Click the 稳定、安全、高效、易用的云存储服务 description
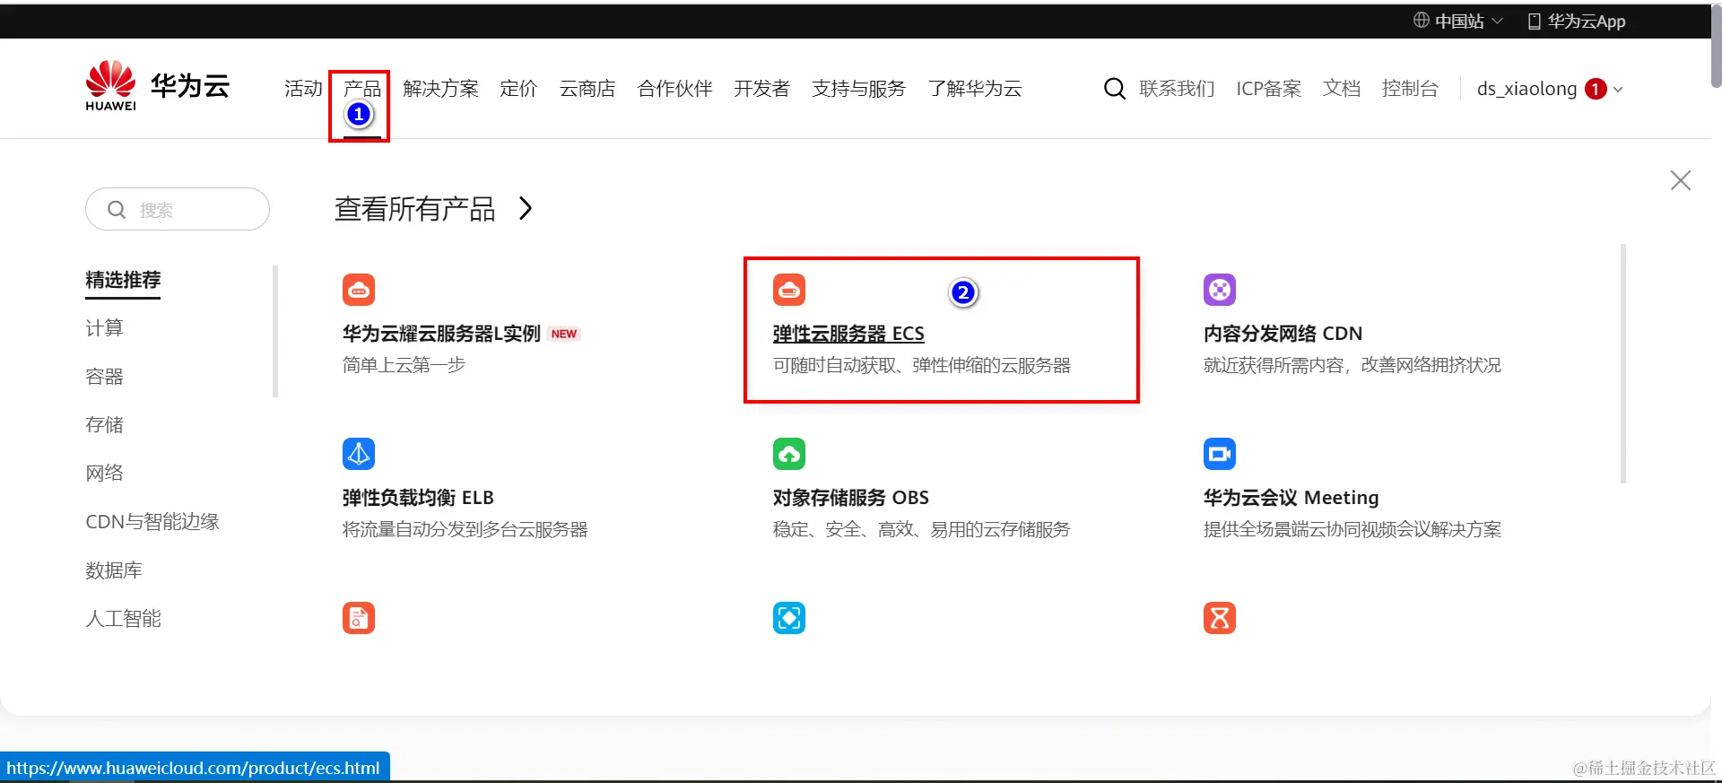The image size is (1722, 783). click(x=922, y=529)
